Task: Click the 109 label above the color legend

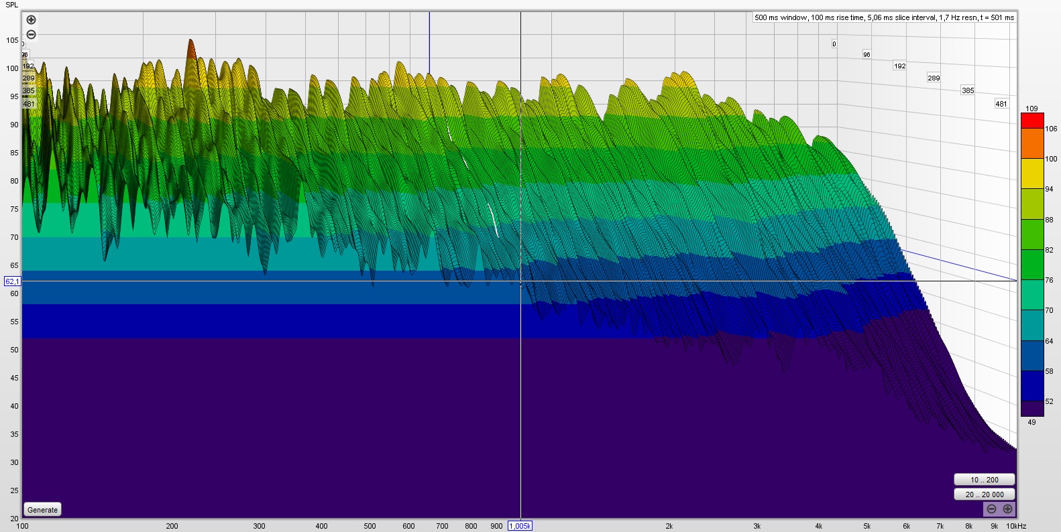Action: coord(1031,109)
